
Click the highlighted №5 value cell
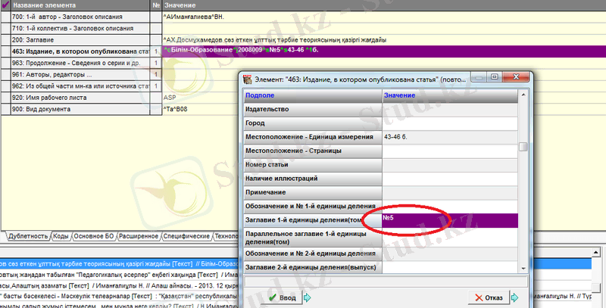[x=450, y=220]
